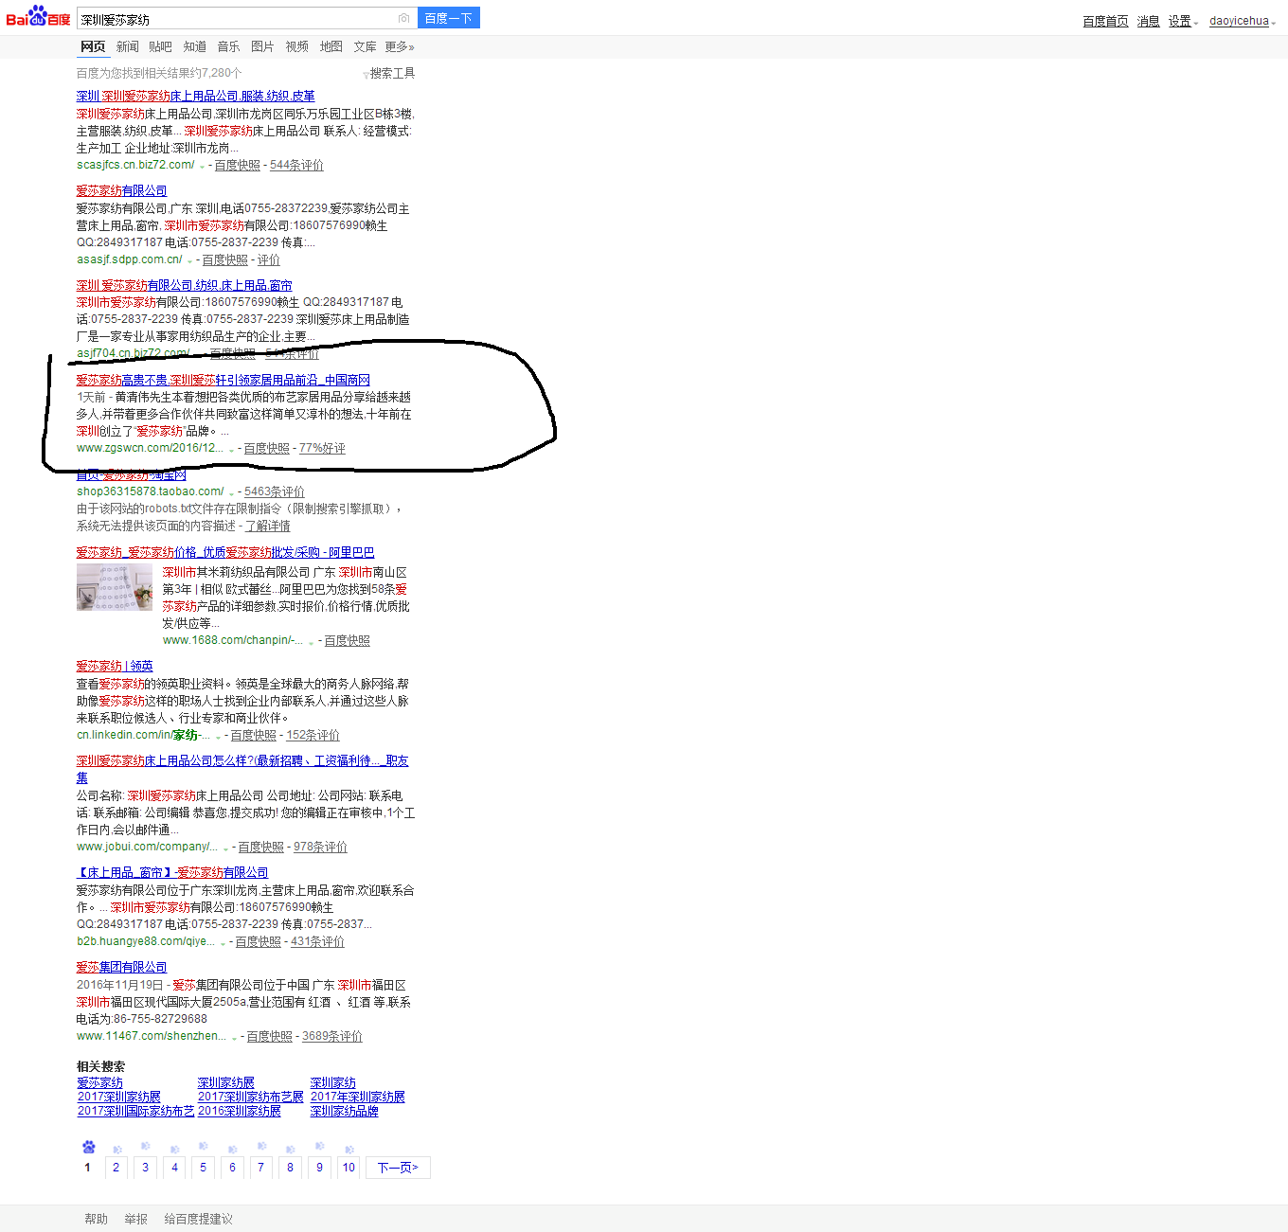The image size is (1288, 1232).
Task: Click the blue 百度一下 search button
Action: click(x=449, y=18)
